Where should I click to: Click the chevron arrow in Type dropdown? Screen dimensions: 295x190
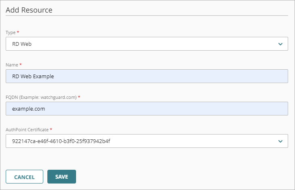point(280,44)
